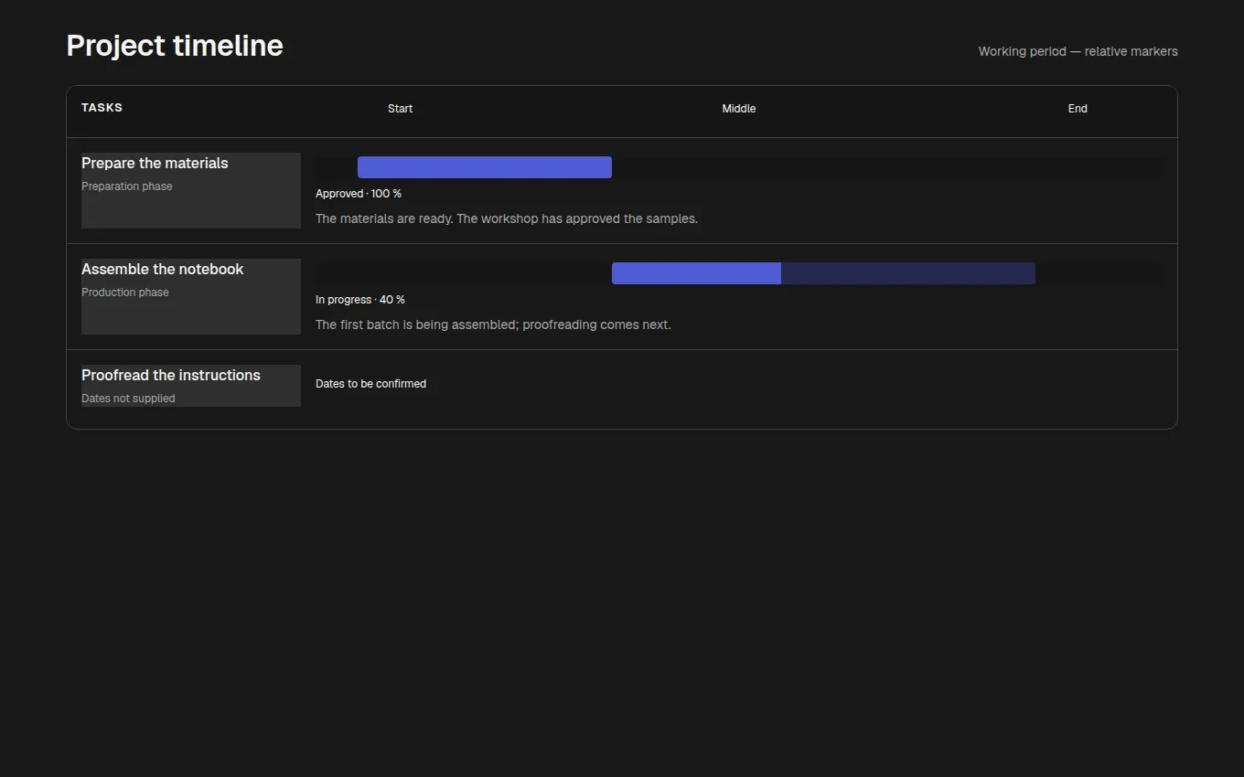Click the first batch being assembled note

493,325
